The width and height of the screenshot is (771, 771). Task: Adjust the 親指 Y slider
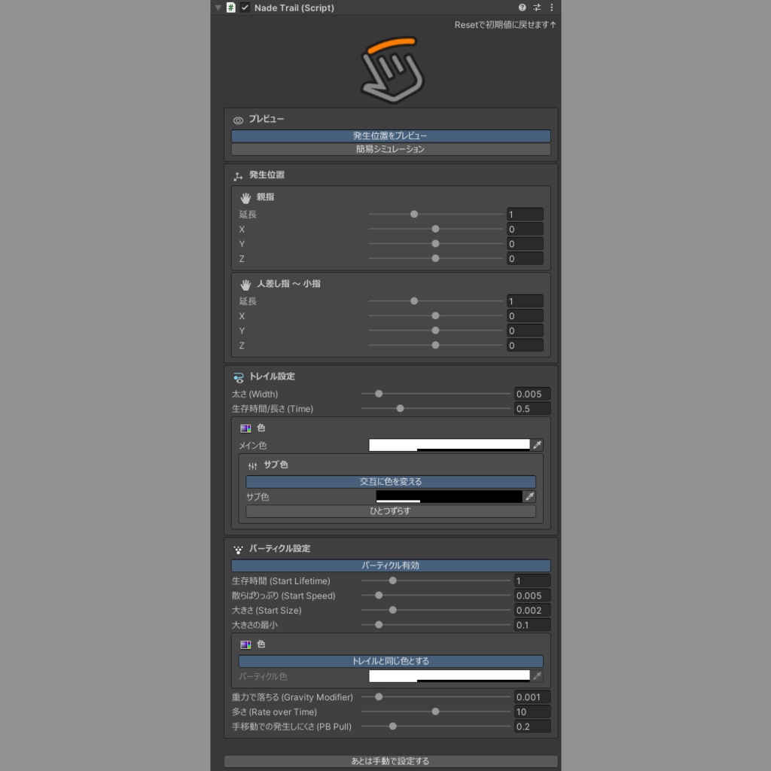tap(436, 244)
